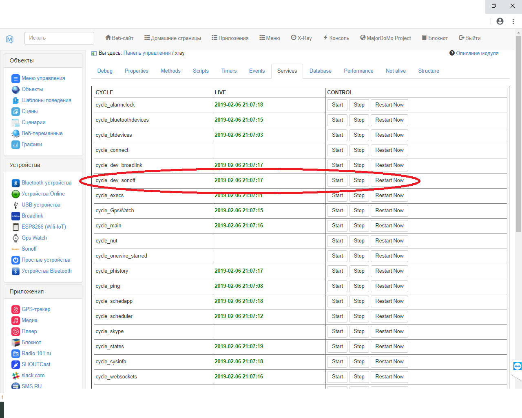Click the Gps Watch icon

coord(15,238)
